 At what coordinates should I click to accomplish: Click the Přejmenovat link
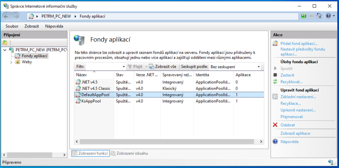click(292, 117)
